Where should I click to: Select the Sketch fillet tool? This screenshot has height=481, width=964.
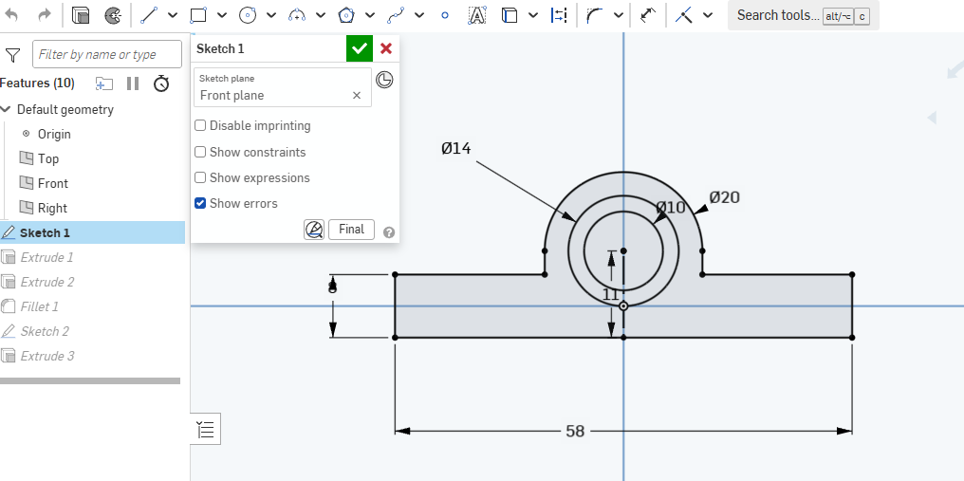click(x=595, y=15)
